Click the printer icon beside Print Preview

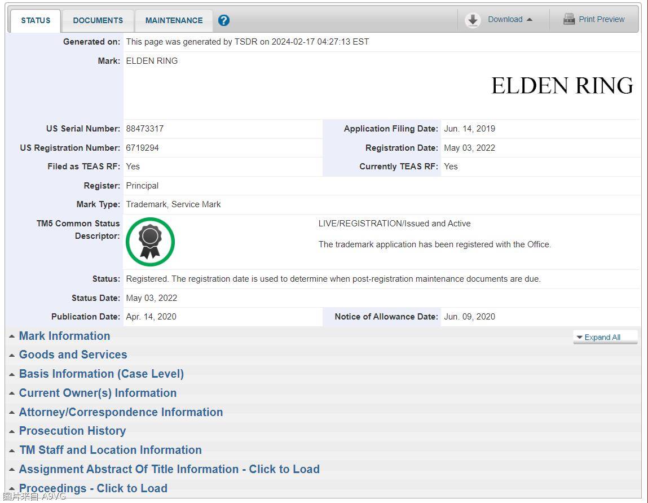pyautogui.click(x=569, y=19)
